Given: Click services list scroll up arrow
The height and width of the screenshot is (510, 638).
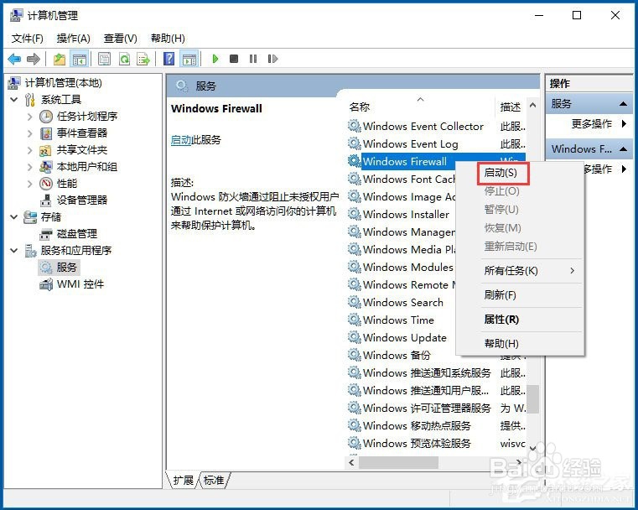Looking at the screenshot, I should (532, 106).
